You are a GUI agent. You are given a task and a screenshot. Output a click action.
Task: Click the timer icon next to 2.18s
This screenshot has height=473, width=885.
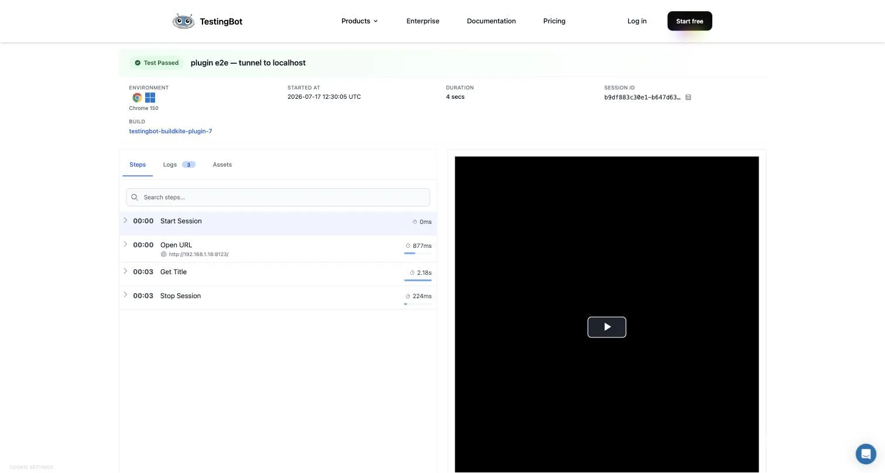click(x=412, y=272)
